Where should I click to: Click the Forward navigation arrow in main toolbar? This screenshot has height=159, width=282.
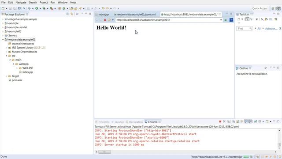coord(115,8)
